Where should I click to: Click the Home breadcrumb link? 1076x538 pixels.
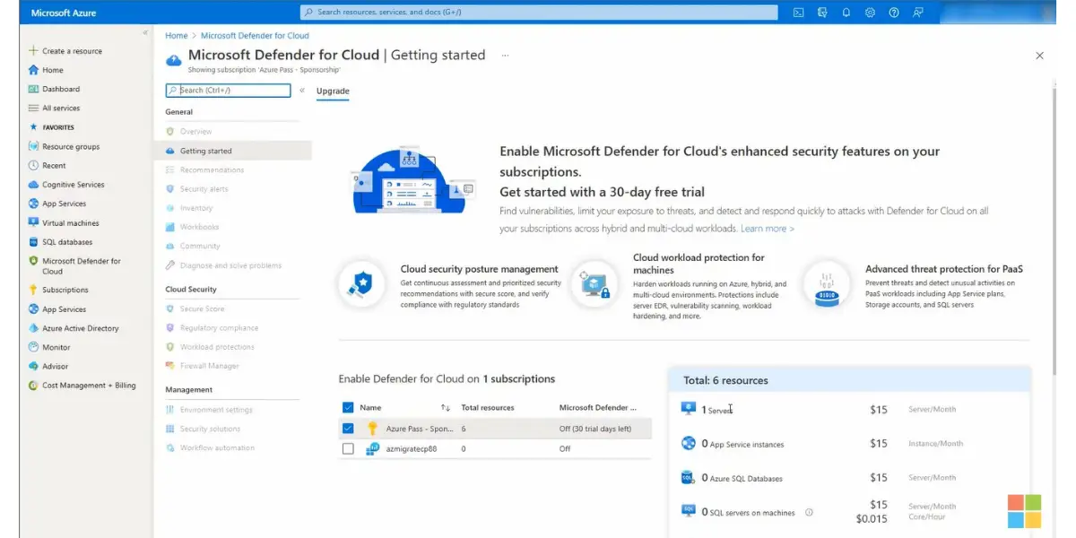(177, 36)
